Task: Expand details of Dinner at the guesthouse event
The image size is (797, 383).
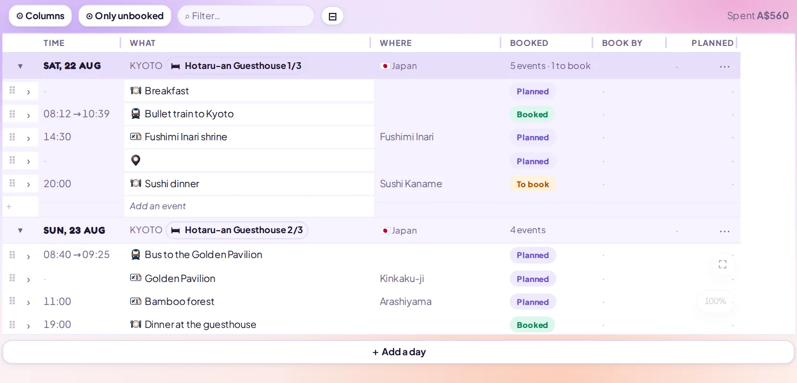Action: click(x=29, y=326)
